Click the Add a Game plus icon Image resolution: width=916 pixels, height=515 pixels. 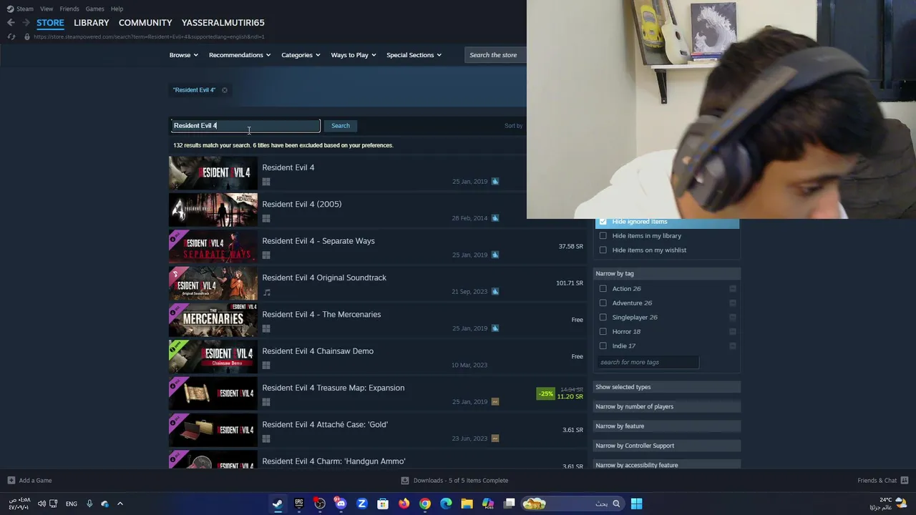(11, 481)
